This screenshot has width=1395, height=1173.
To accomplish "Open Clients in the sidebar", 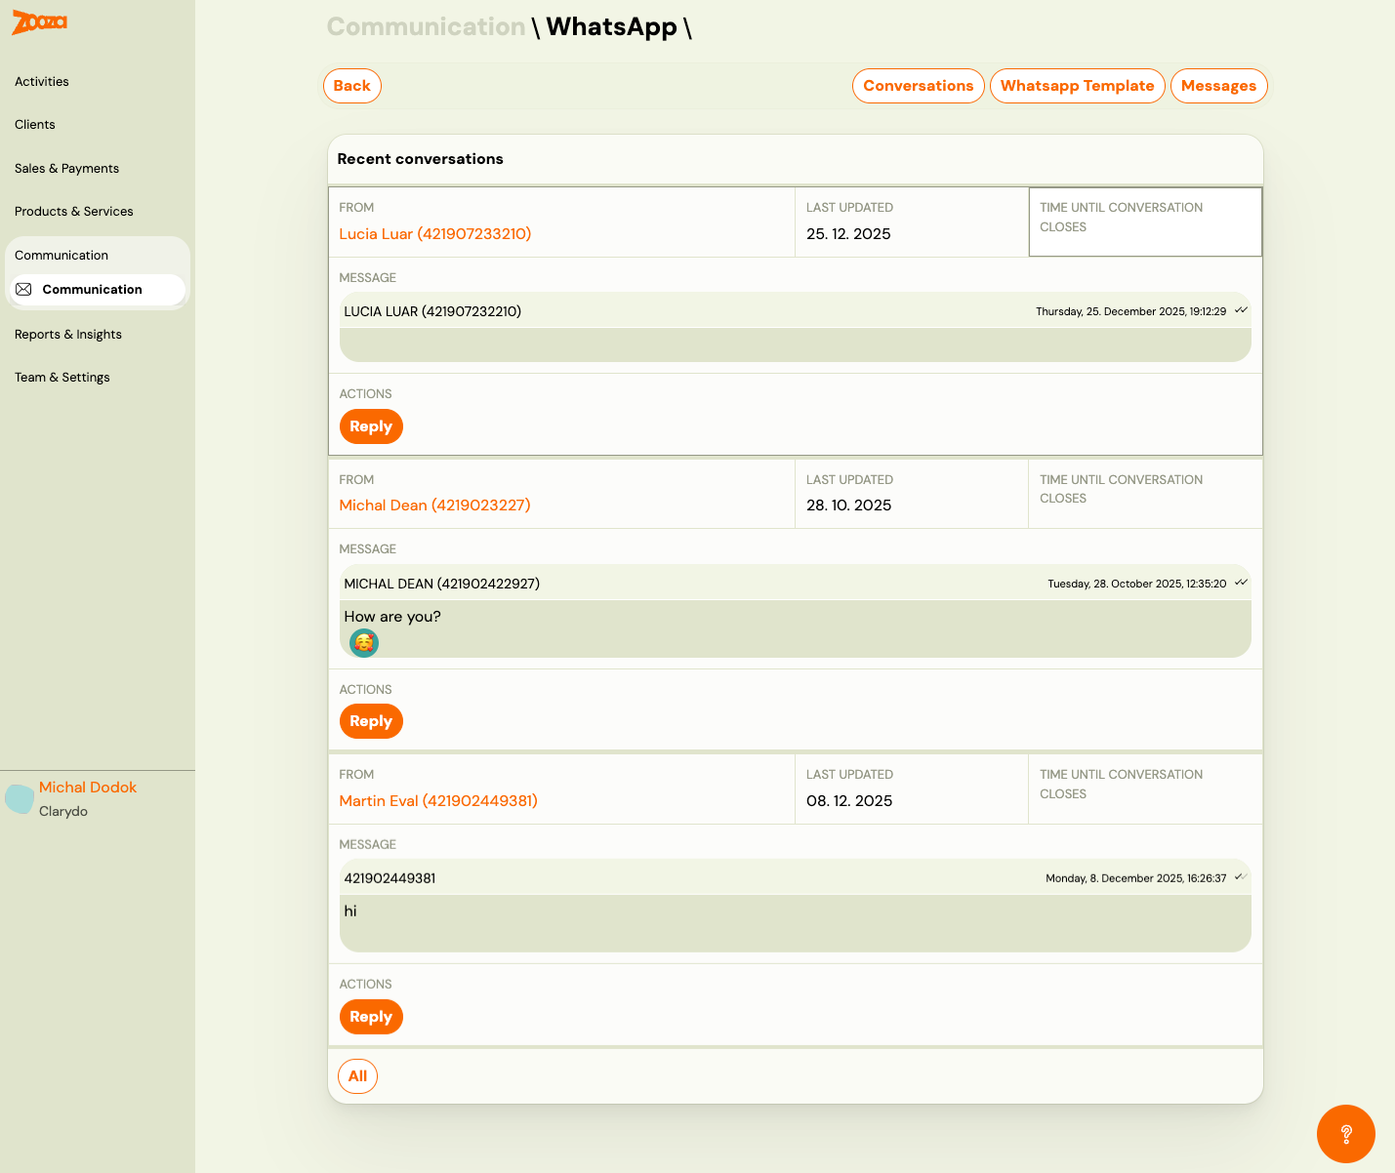I will [35, 125].
